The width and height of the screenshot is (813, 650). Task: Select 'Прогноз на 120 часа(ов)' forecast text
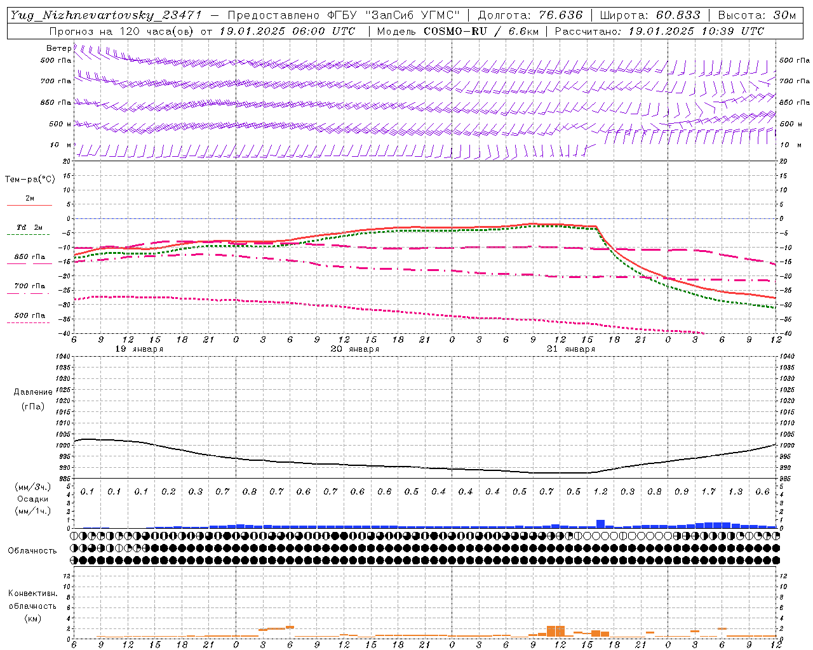(123, 31)
